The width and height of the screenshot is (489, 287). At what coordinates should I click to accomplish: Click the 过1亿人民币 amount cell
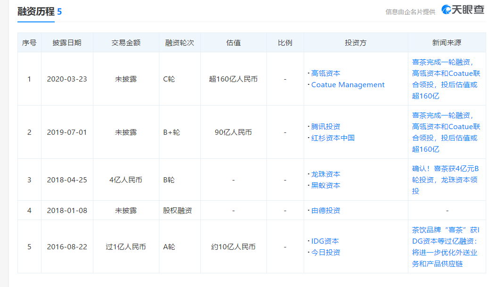point(126,247)
